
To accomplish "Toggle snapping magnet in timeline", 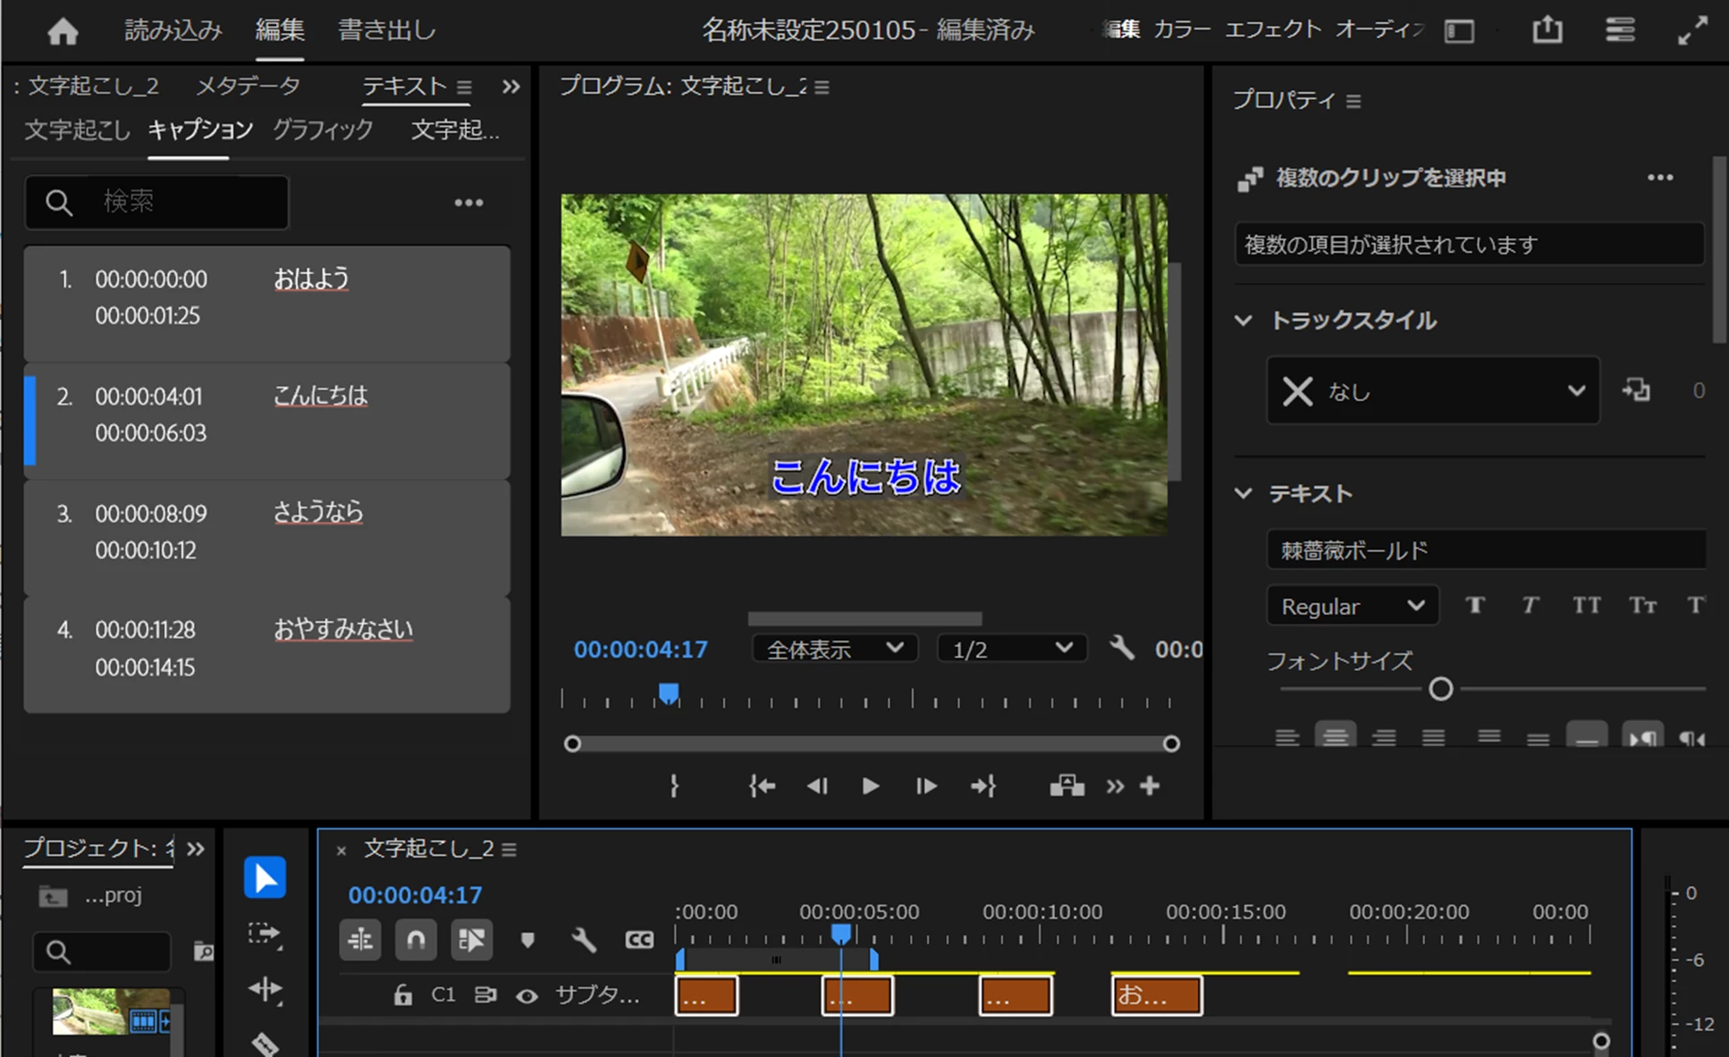I will [416, 940].
